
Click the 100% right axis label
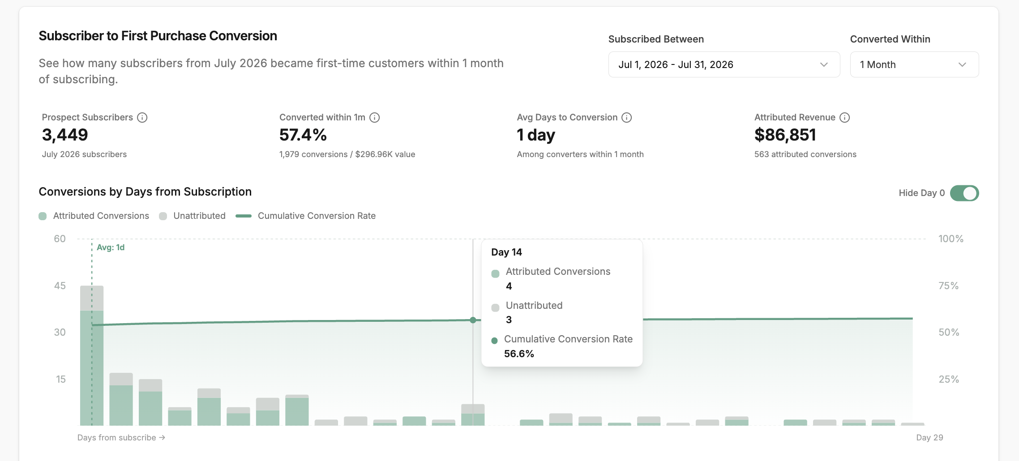point(951,239)
